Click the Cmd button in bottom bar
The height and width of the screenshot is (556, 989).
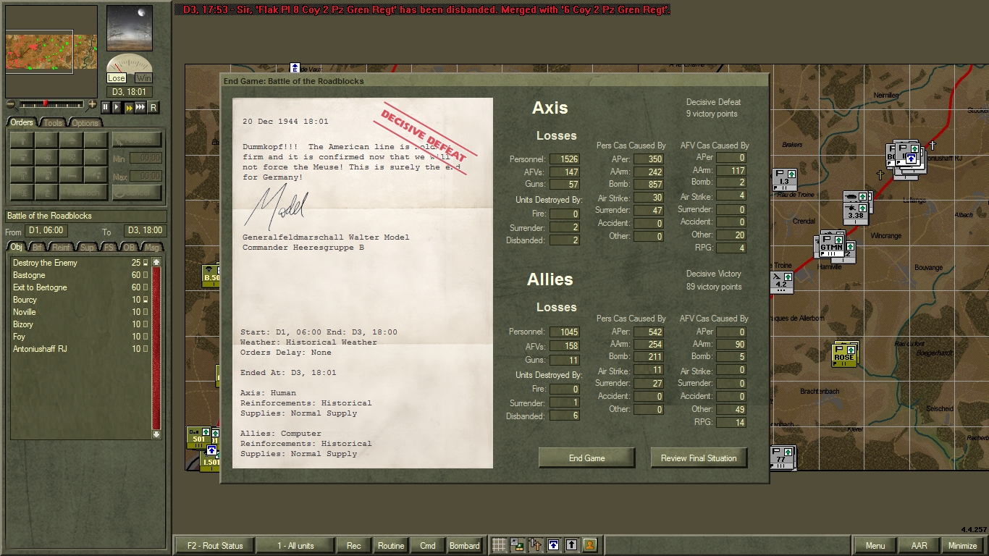(x=428, y=546)
